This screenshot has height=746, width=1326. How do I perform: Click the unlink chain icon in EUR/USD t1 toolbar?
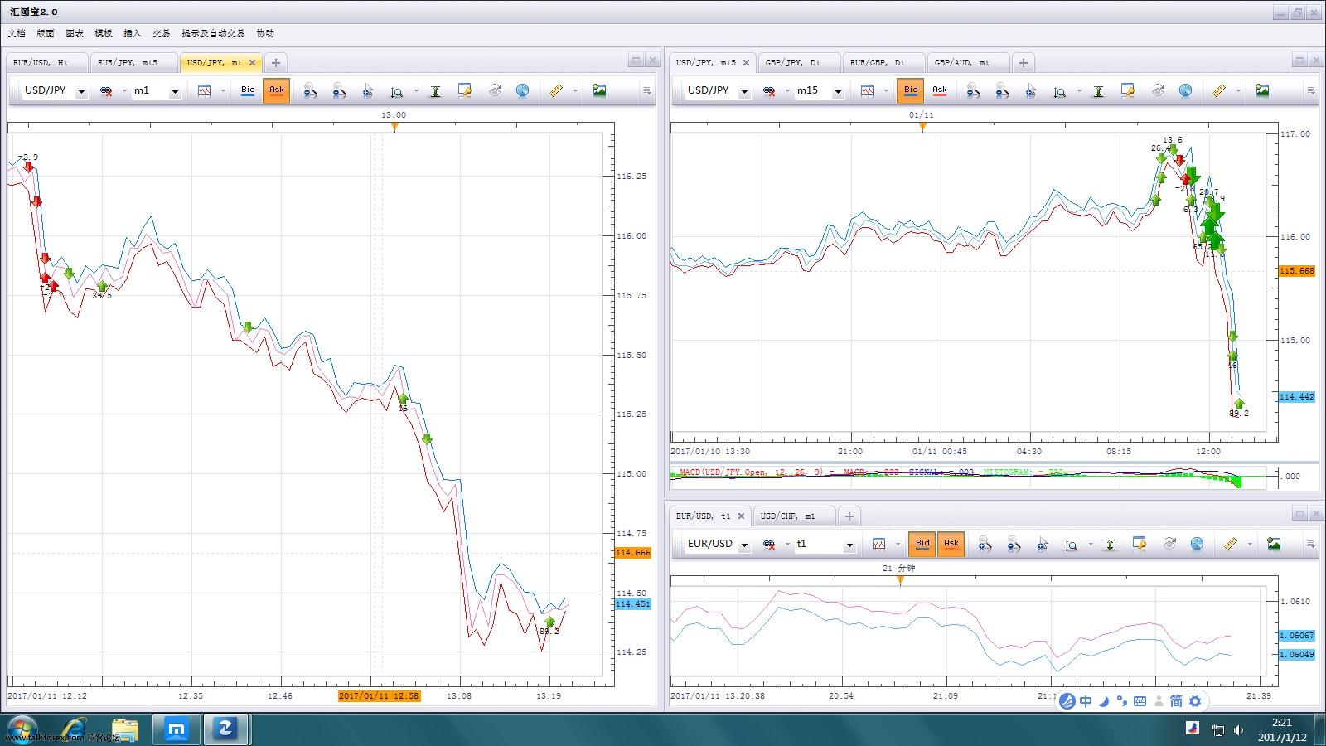pos(769,544)
